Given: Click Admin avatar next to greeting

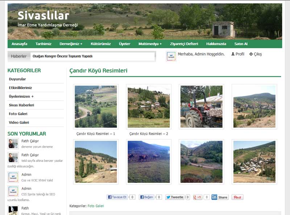Looking at the screenshot, I should click(171, 56).
